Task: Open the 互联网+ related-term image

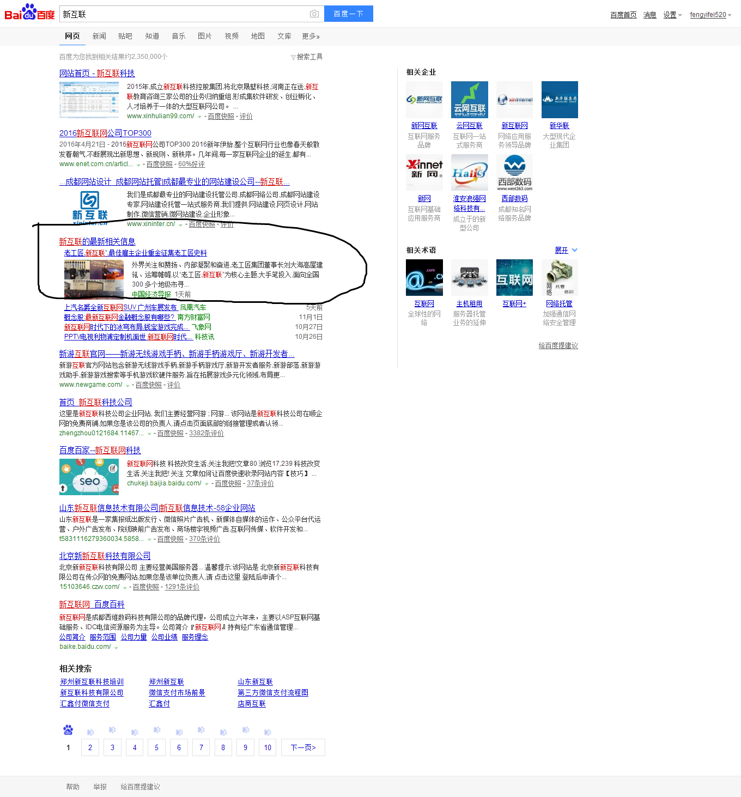Action: point(515,278)
